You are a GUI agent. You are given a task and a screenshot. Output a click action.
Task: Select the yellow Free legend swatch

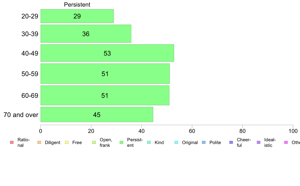click(x=67, y=142)
